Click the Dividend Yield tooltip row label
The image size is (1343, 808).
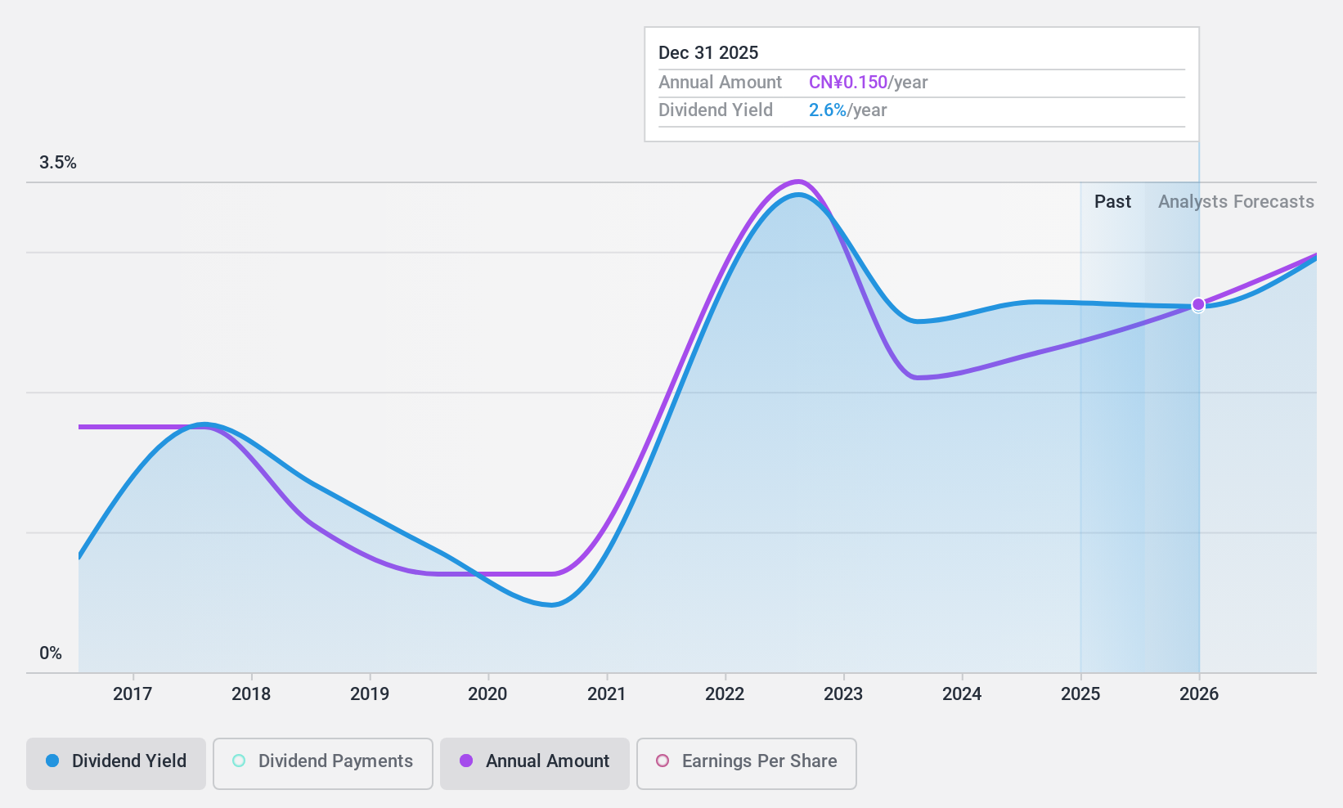coord(716,110)
